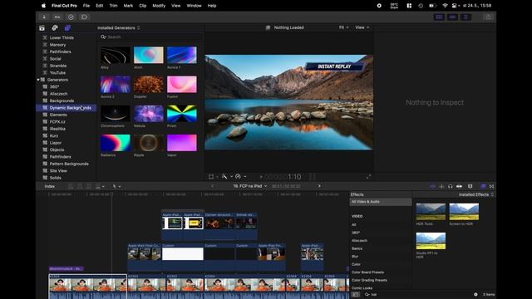Select YouTube titles category
532x299 pixels.
coord(57,72)
